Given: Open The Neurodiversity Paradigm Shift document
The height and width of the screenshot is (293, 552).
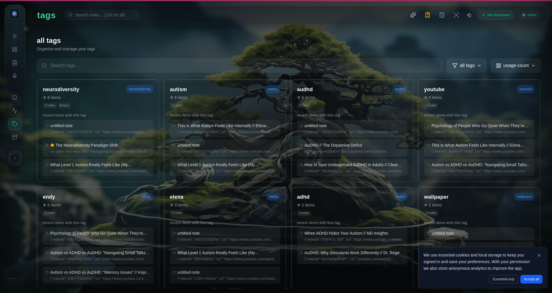Looking at the screenshot, I should click(98, 148).
